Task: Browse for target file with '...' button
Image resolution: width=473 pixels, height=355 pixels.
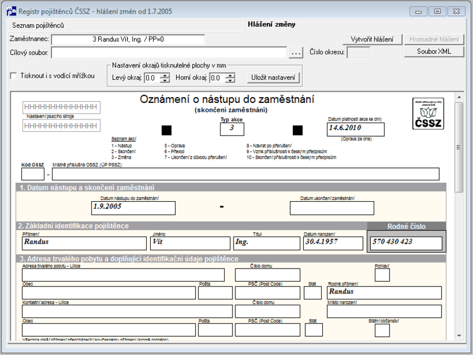Action: [296, 53]
